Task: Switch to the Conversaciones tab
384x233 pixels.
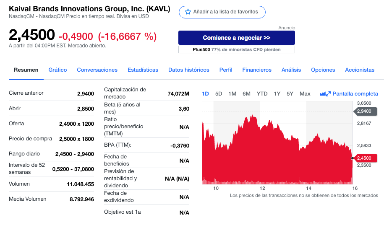Action: click(97, 70)
